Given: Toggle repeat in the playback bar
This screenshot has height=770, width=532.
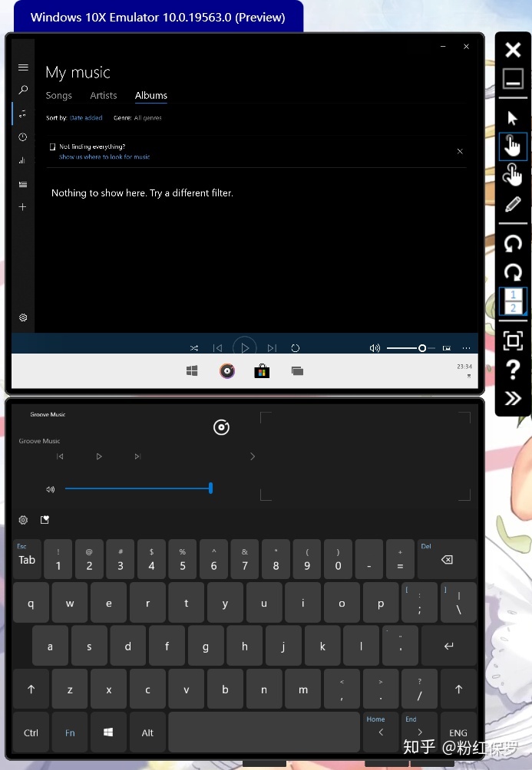Looking at the screenshot, I should tap(295, 348).
